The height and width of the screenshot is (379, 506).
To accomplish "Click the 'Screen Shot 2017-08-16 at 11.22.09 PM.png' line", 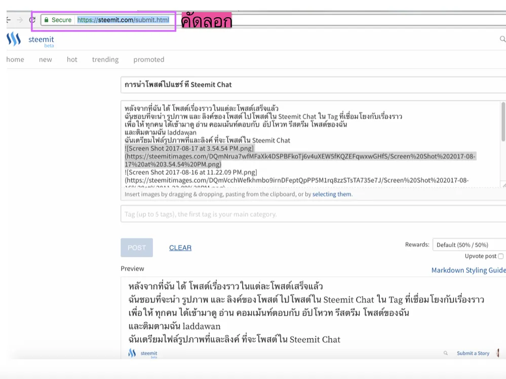I will pyautogui.click(x=191, y=172).
